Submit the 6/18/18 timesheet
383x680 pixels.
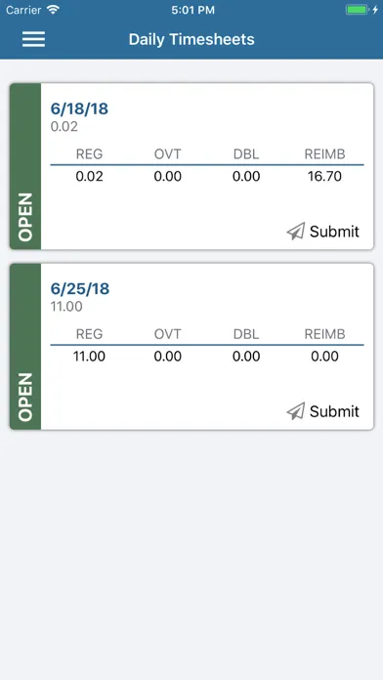click(x=323, y=232)
